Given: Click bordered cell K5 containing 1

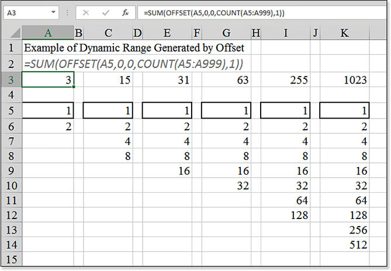Looking at the screenshot, I should click(345, 110).
